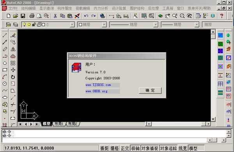Select the Rectangle draw tool
The image size is (234, 152).
point(5,70)
